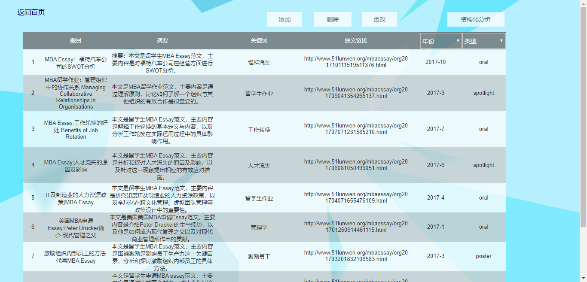Click the year cell 2017-3
Screen dimensions: 587x282
click(436, 256)
